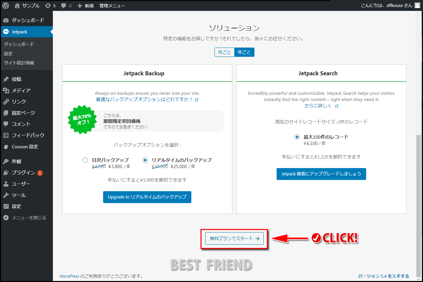Select 日次バックアップ radio option
The width and height of the screenshot is (423, 282).
click(x=85, y=160)
